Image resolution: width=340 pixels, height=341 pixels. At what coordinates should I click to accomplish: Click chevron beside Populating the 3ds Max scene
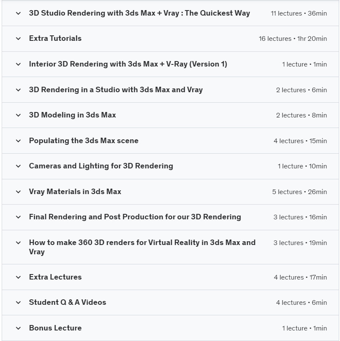click(x=19, y=141)
